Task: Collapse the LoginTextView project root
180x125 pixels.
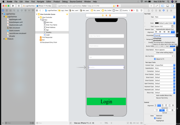Action: tap(2, 14)
